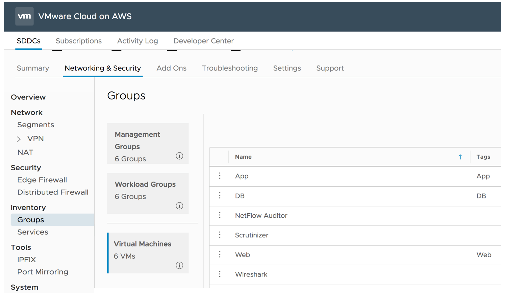Click the VMware vm logo icon
506x293 pixels.
click(24, 16)
